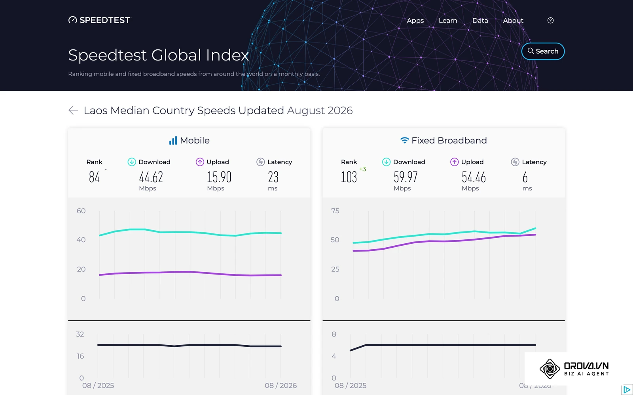This screenshot has height=395, width=633.
Task: Click the Fixed Broadband Download icon
Action: tap(386, 162)
